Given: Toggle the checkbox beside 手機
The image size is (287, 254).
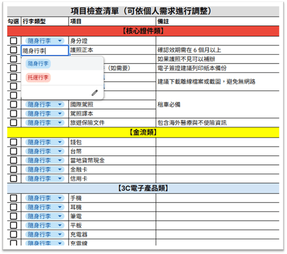Looking at the screenshot, I should (x=13, y=198).
